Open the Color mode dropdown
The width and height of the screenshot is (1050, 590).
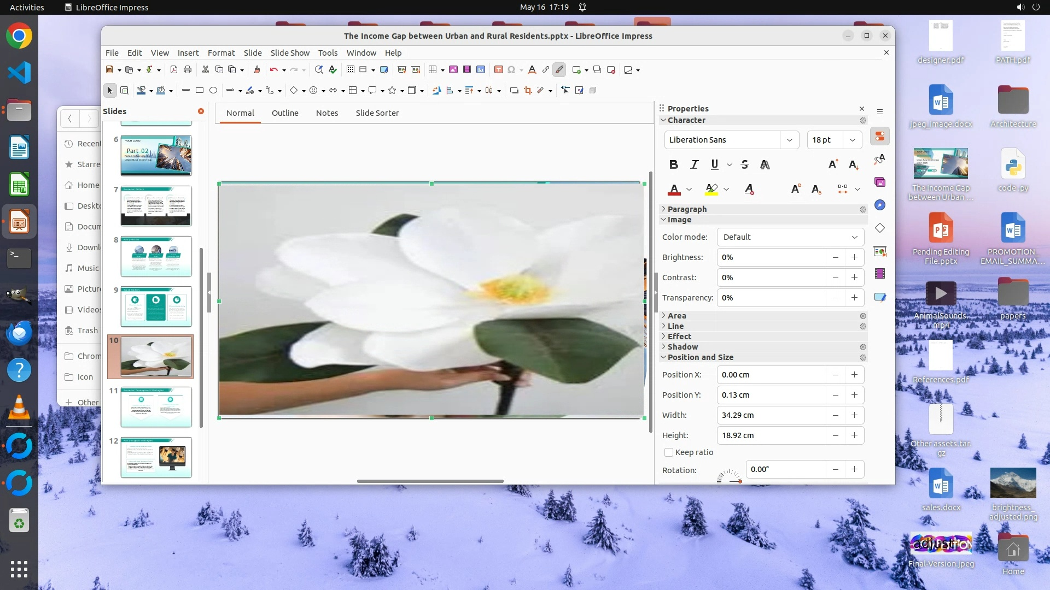pyautogui.click(x=790, y=237)
